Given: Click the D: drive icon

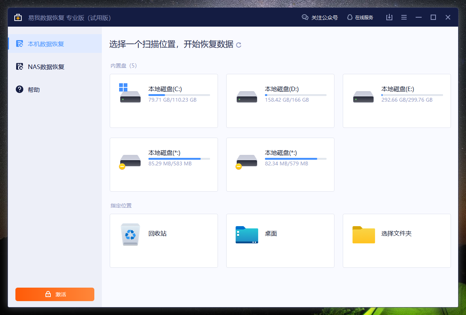Looking at the screenshot, I should [x=247, y=97].
